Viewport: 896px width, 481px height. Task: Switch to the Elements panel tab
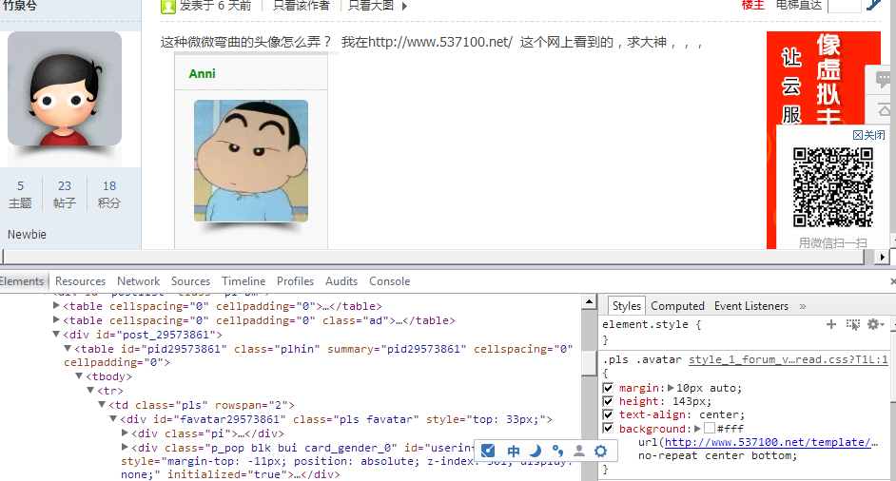22,281
